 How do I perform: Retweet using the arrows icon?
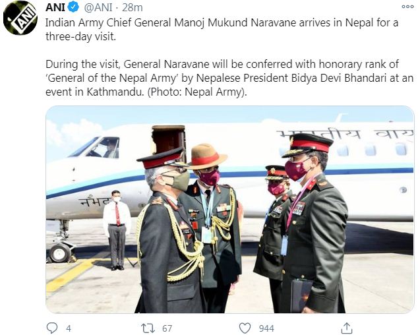click(148, 328)
